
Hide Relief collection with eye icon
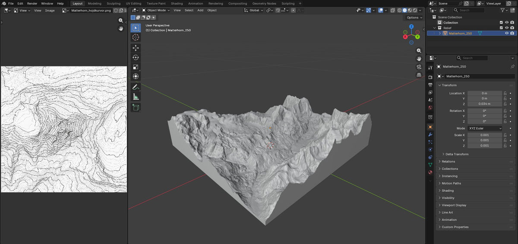tap(507, 28)
